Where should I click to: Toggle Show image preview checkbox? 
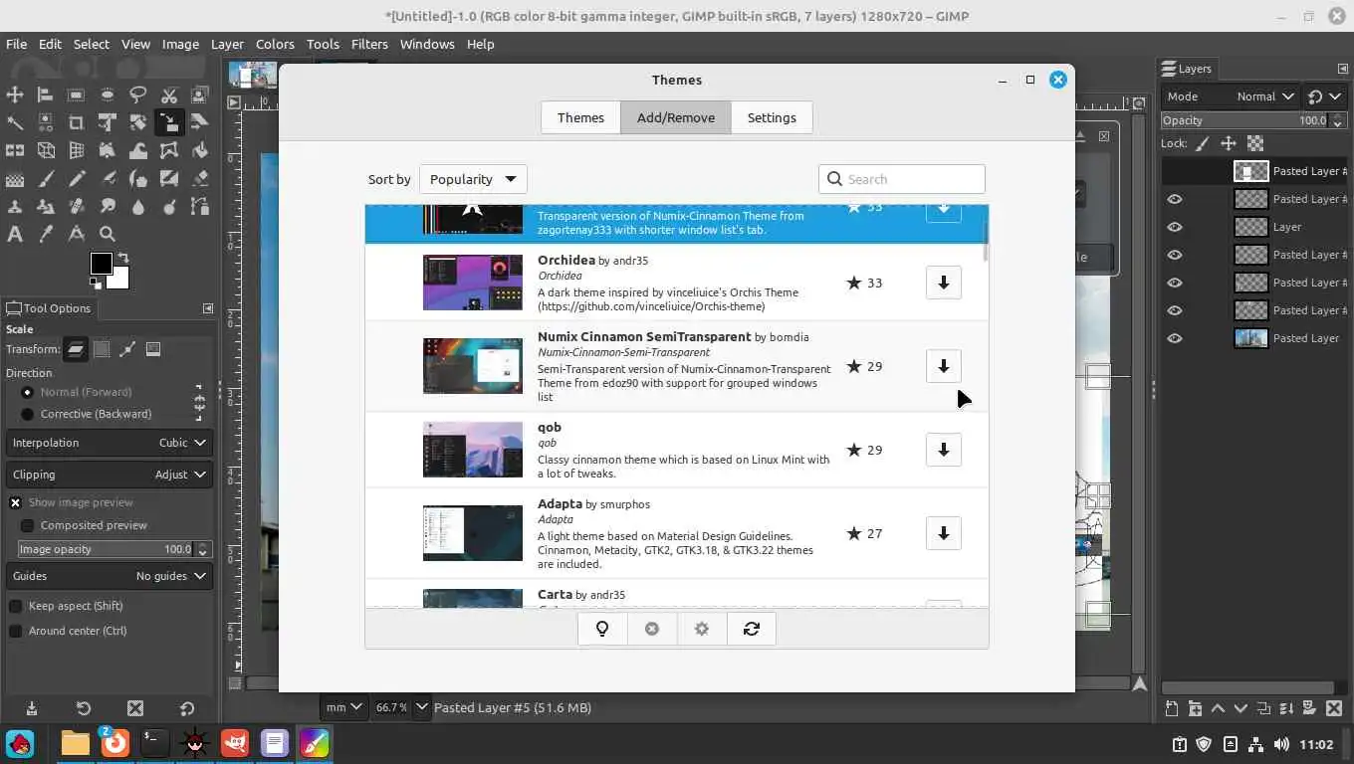(15, 502)
